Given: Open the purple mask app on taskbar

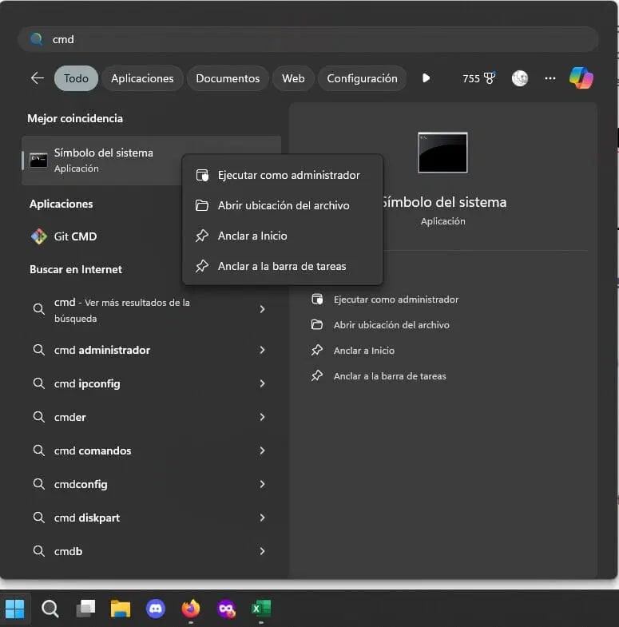Looking at the screenshot, I should coord(226,609).
